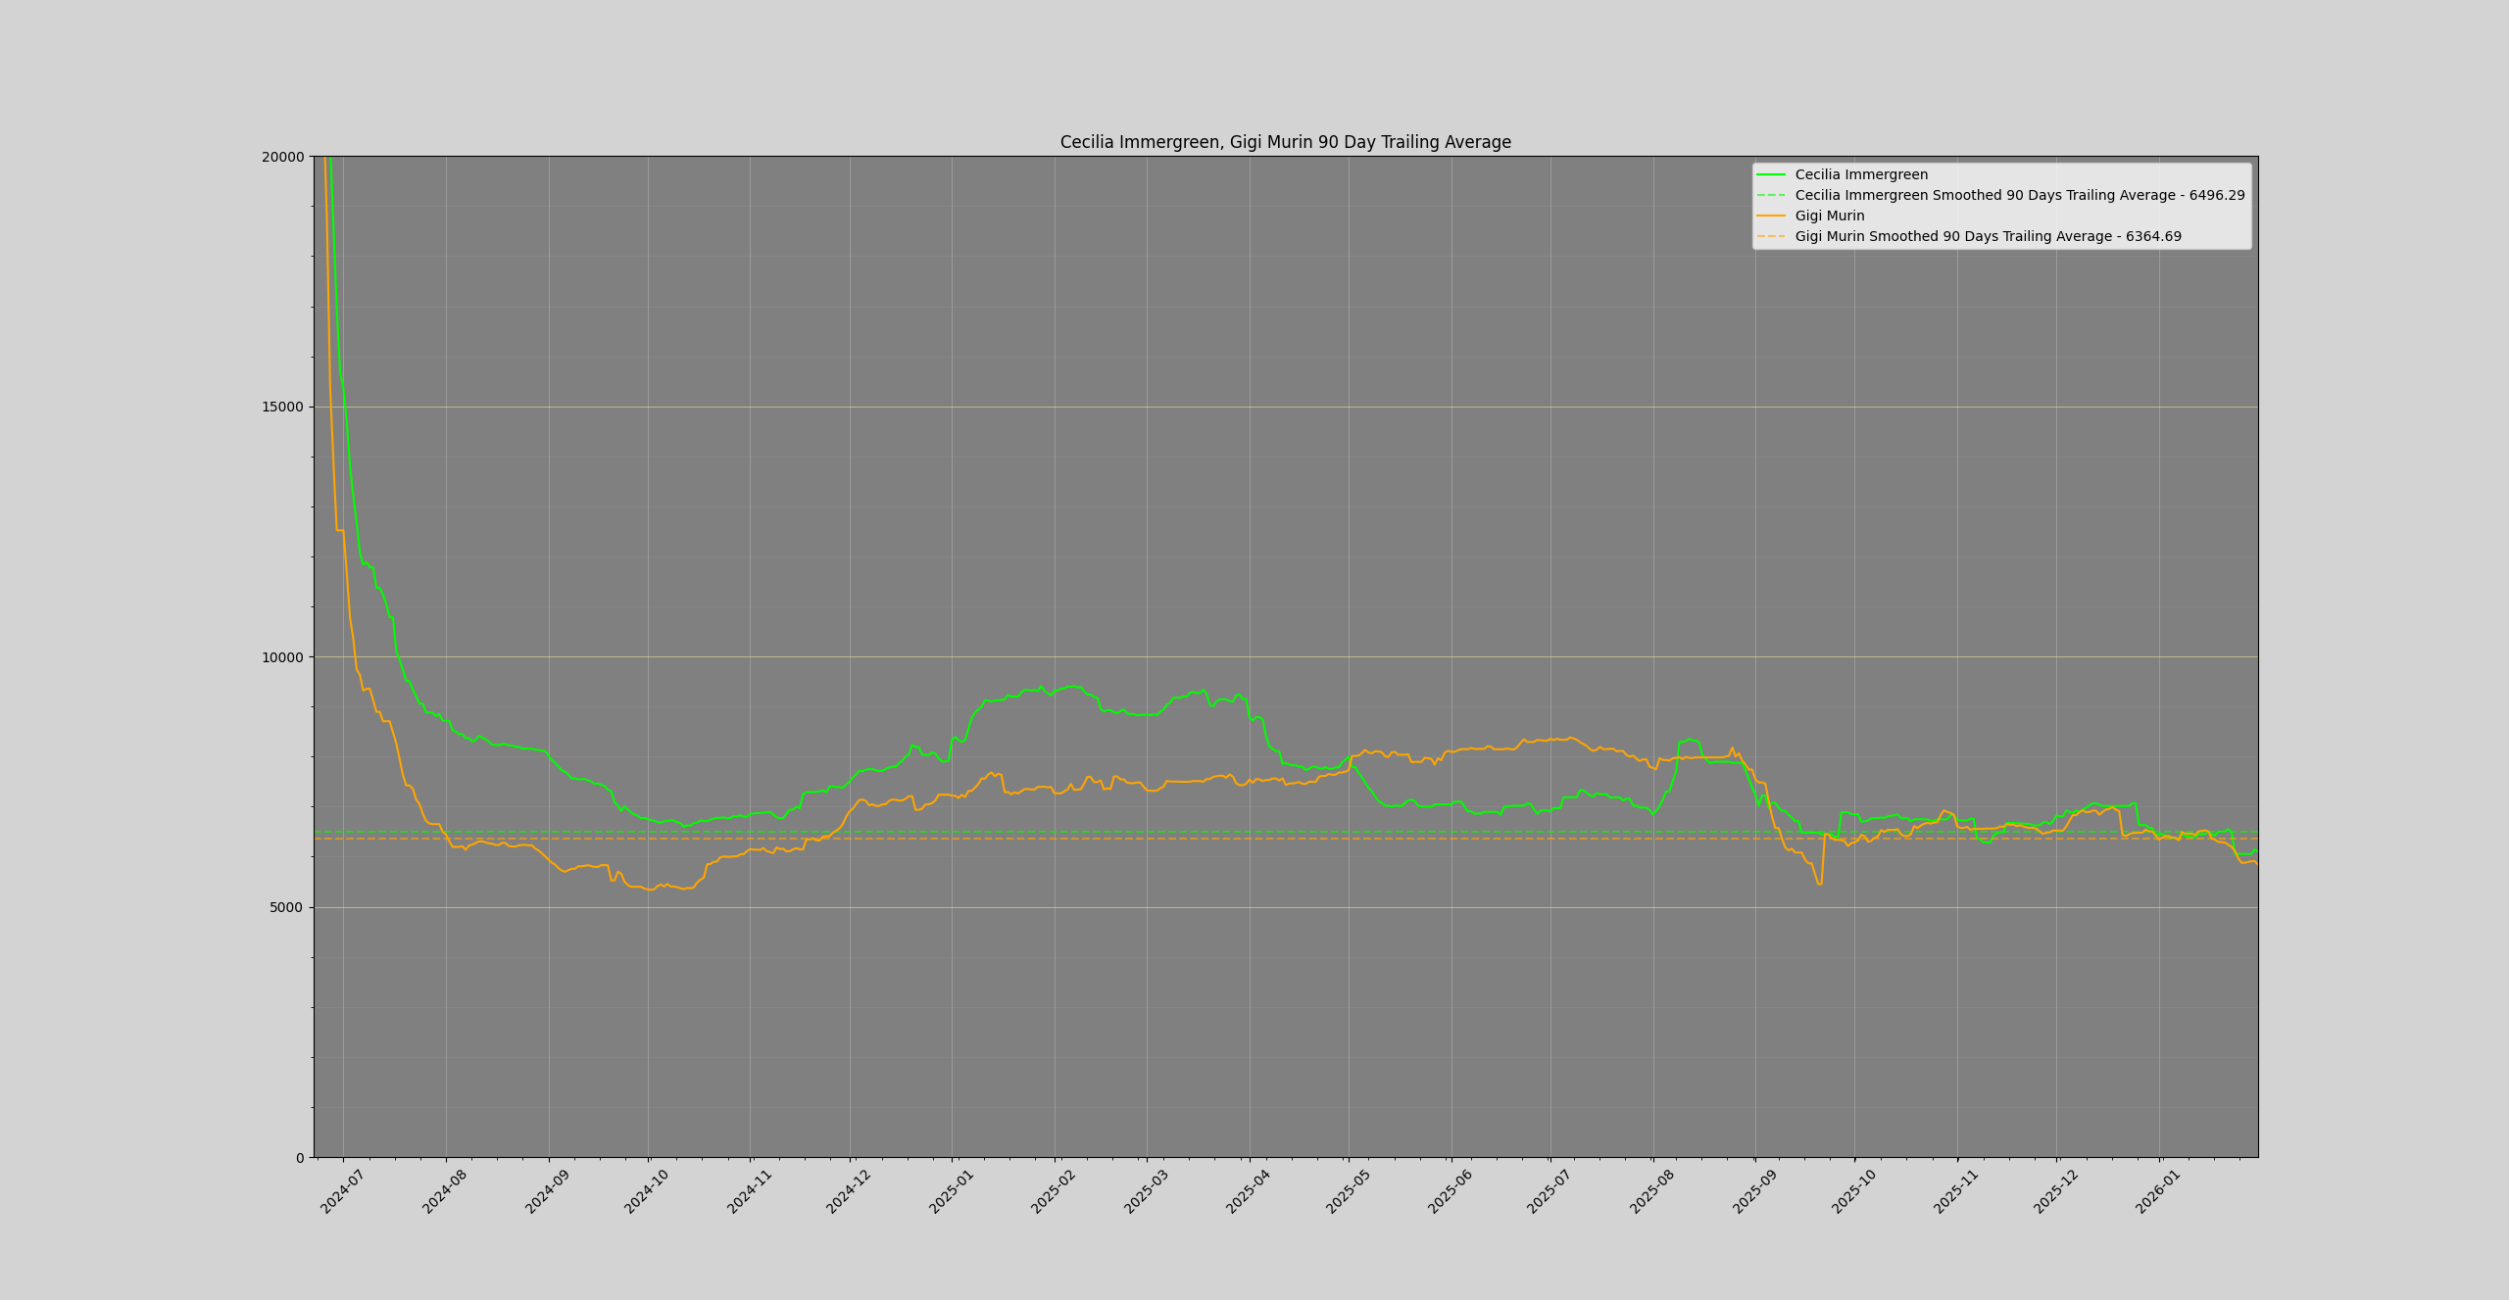Click the 15000 y-axis tick label
Screen dimensions: 2509x1300
(x=282, y=408)
